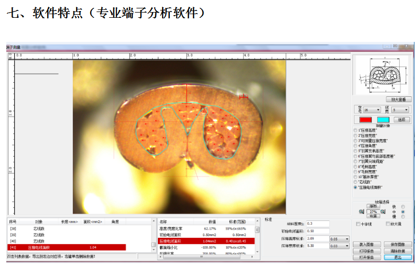Viewport: 418px width, 266px height.
Task: Click the terminal cross-section diagram thumbnail
Action: click(x=381, y=75)
